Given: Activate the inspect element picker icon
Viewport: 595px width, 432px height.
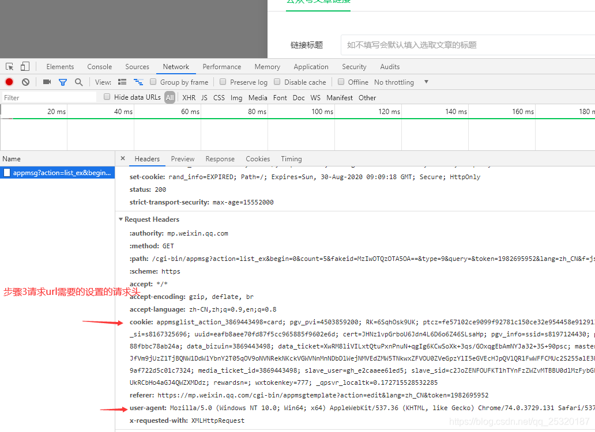Looking at the screenshot, I should tap(9, 67).
